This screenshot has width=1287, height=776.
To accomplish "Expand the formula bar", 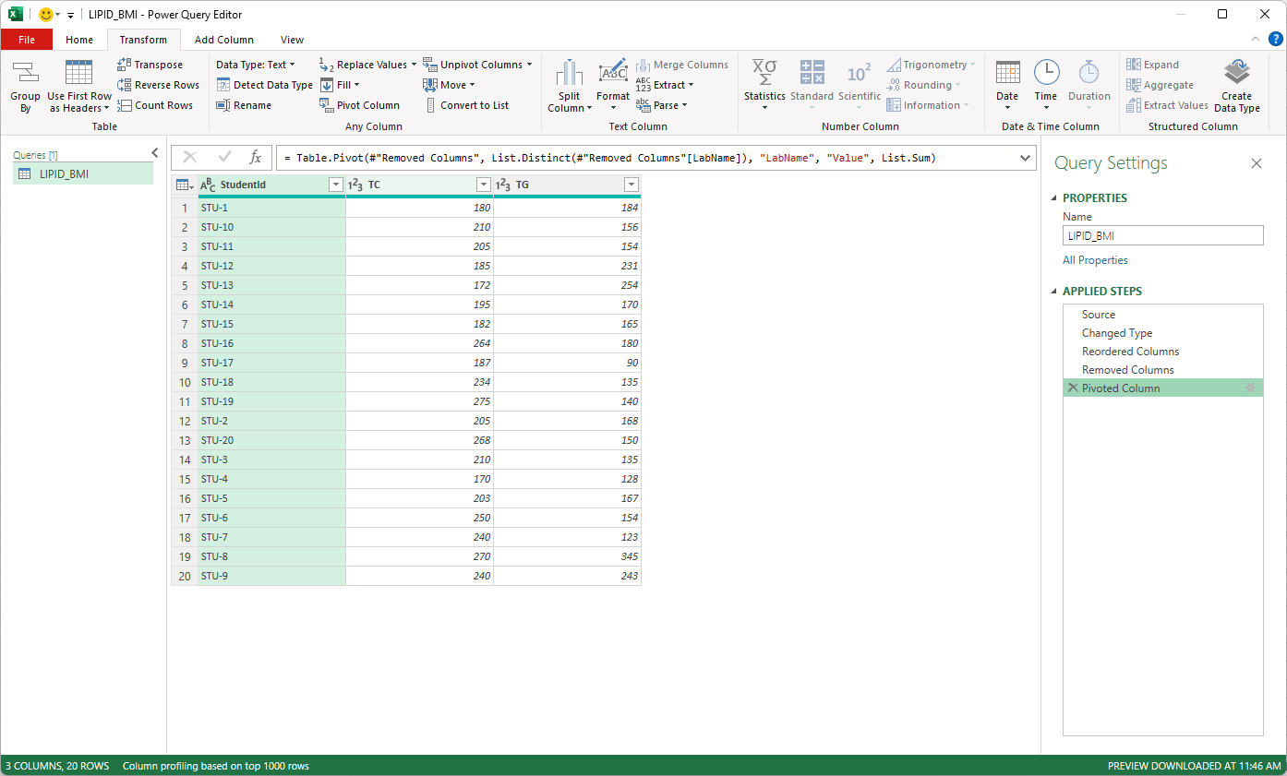I will 1024,158.
